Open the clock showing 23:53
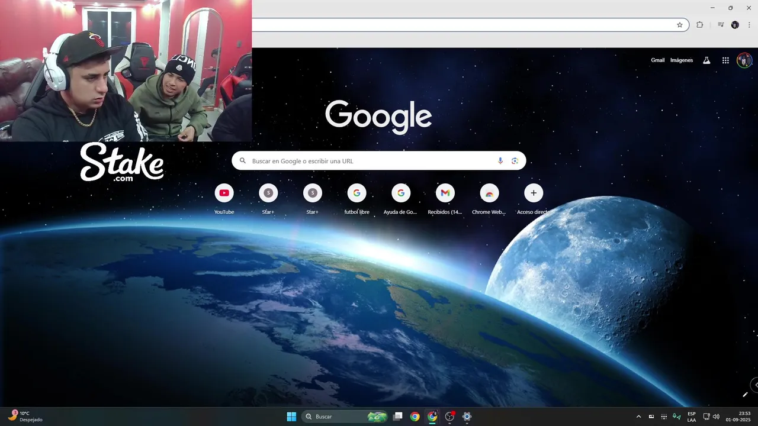The image size is (758, 426). [738, 417]
